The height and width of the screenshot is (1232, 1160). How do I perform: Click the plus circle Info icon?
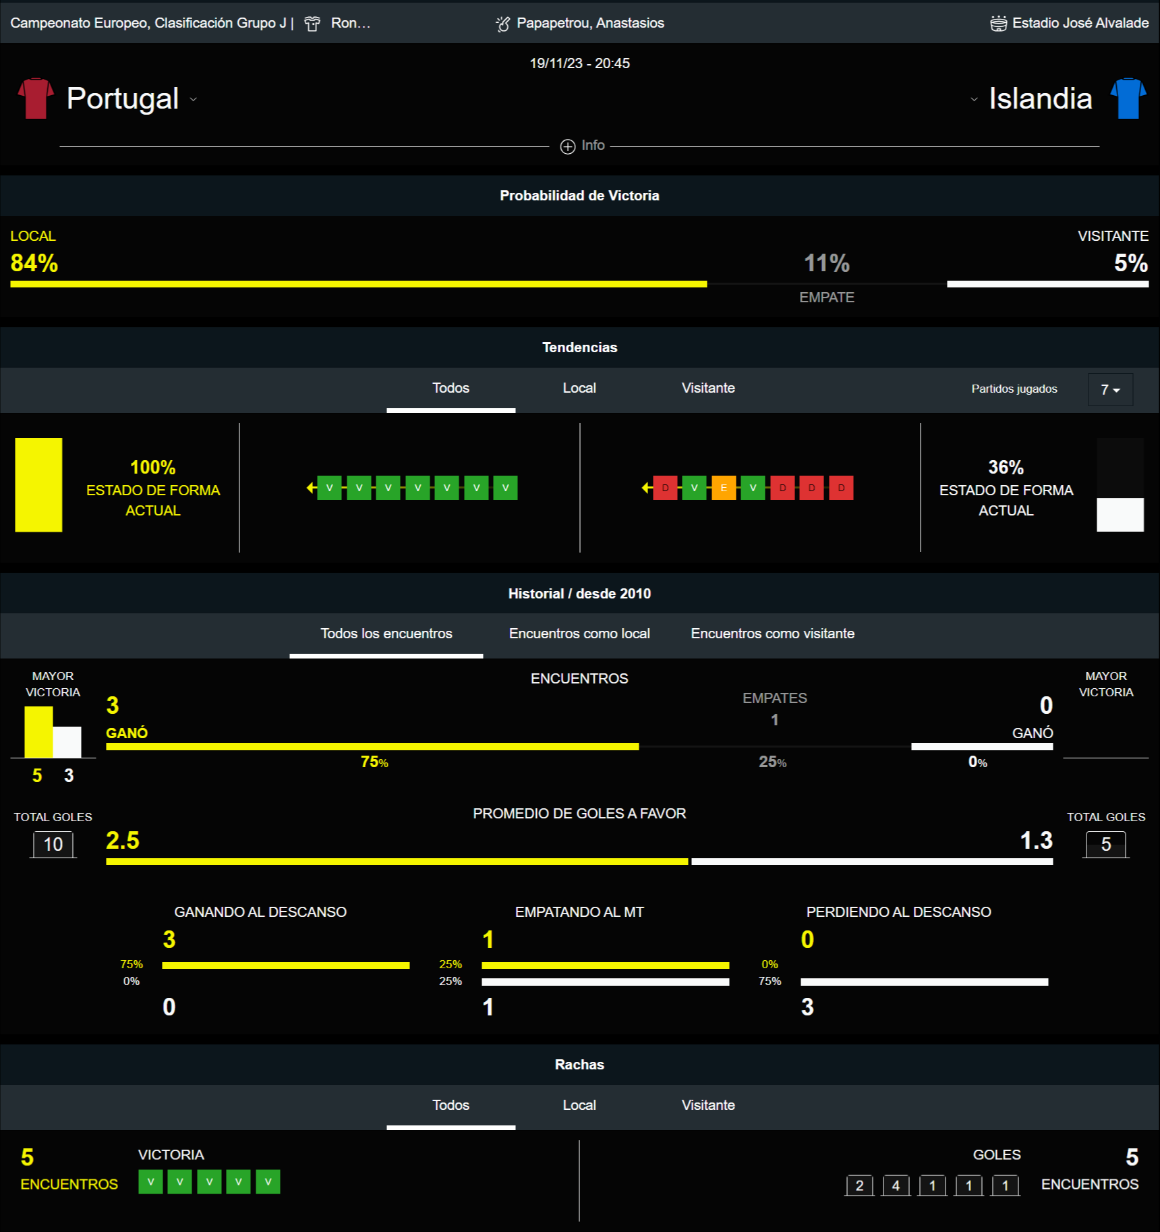pos(568,146)
